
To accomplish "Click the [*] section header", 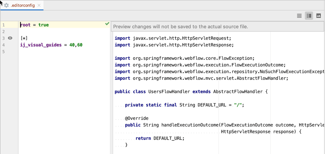I will [x=24, y=38].
